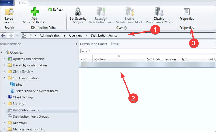The width and height of the screenshot is (216, 132).
Task: Click Enable Maintenance Mode icon
Action: (x=130, y=12)
